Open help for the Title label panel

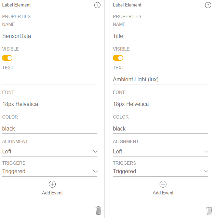(208, 5)
